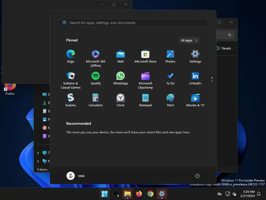The height and width of the screenshot is (200, 266).
Task: Click the Start button on the taskbar
Action: 104,194
